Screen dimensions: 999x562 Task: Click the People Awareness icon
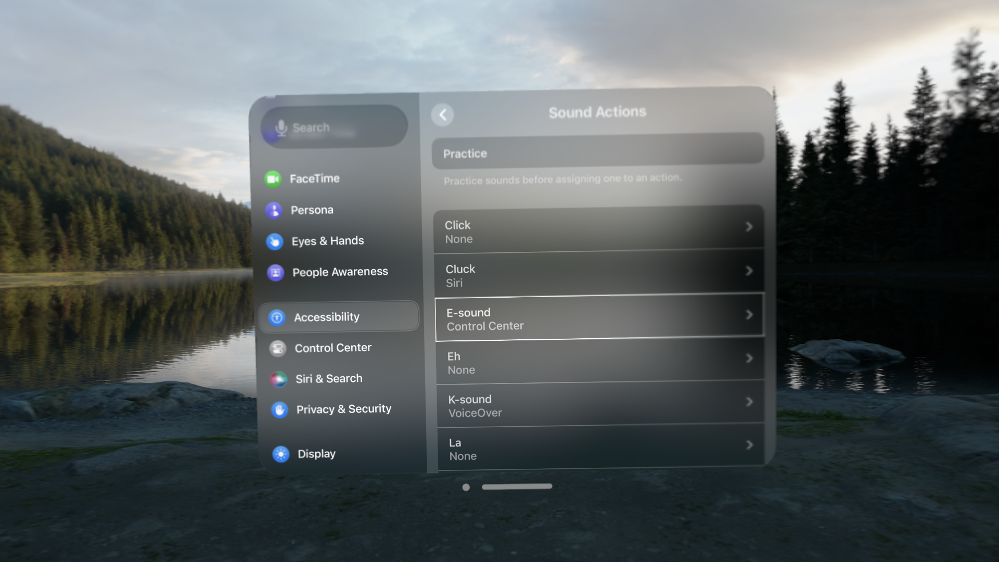pyautogui.click(x=274, y=272)
